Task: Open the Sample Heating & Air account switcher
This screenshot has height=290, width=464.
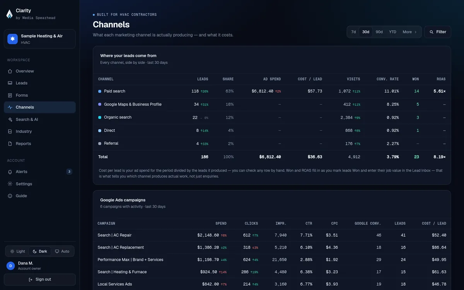Action: tap(40, 39)
